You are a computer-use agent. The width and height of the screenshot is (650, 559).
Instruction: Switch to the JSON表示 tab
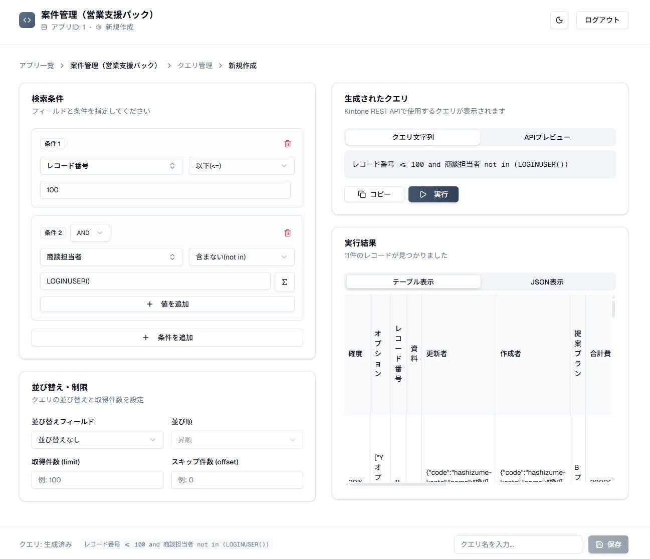[547, 282]
